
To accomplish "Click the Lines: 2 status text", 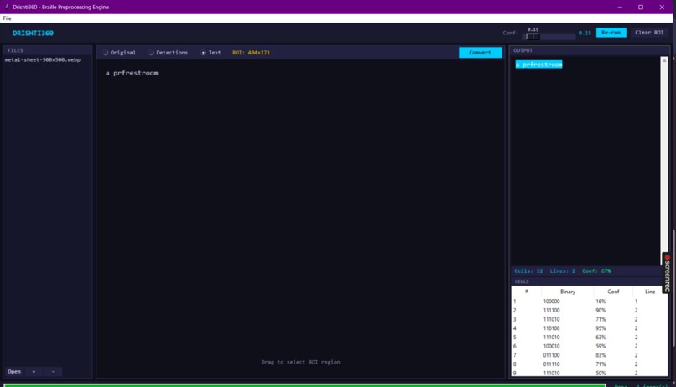I will click(x=562, y=271).
